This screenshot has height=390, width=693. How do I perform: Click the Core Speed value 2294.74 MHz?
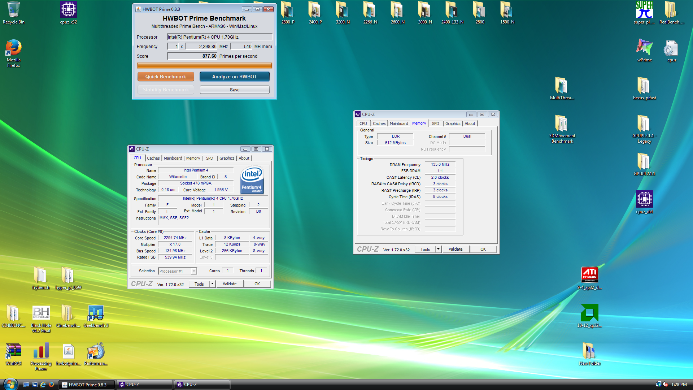point(175,238)
